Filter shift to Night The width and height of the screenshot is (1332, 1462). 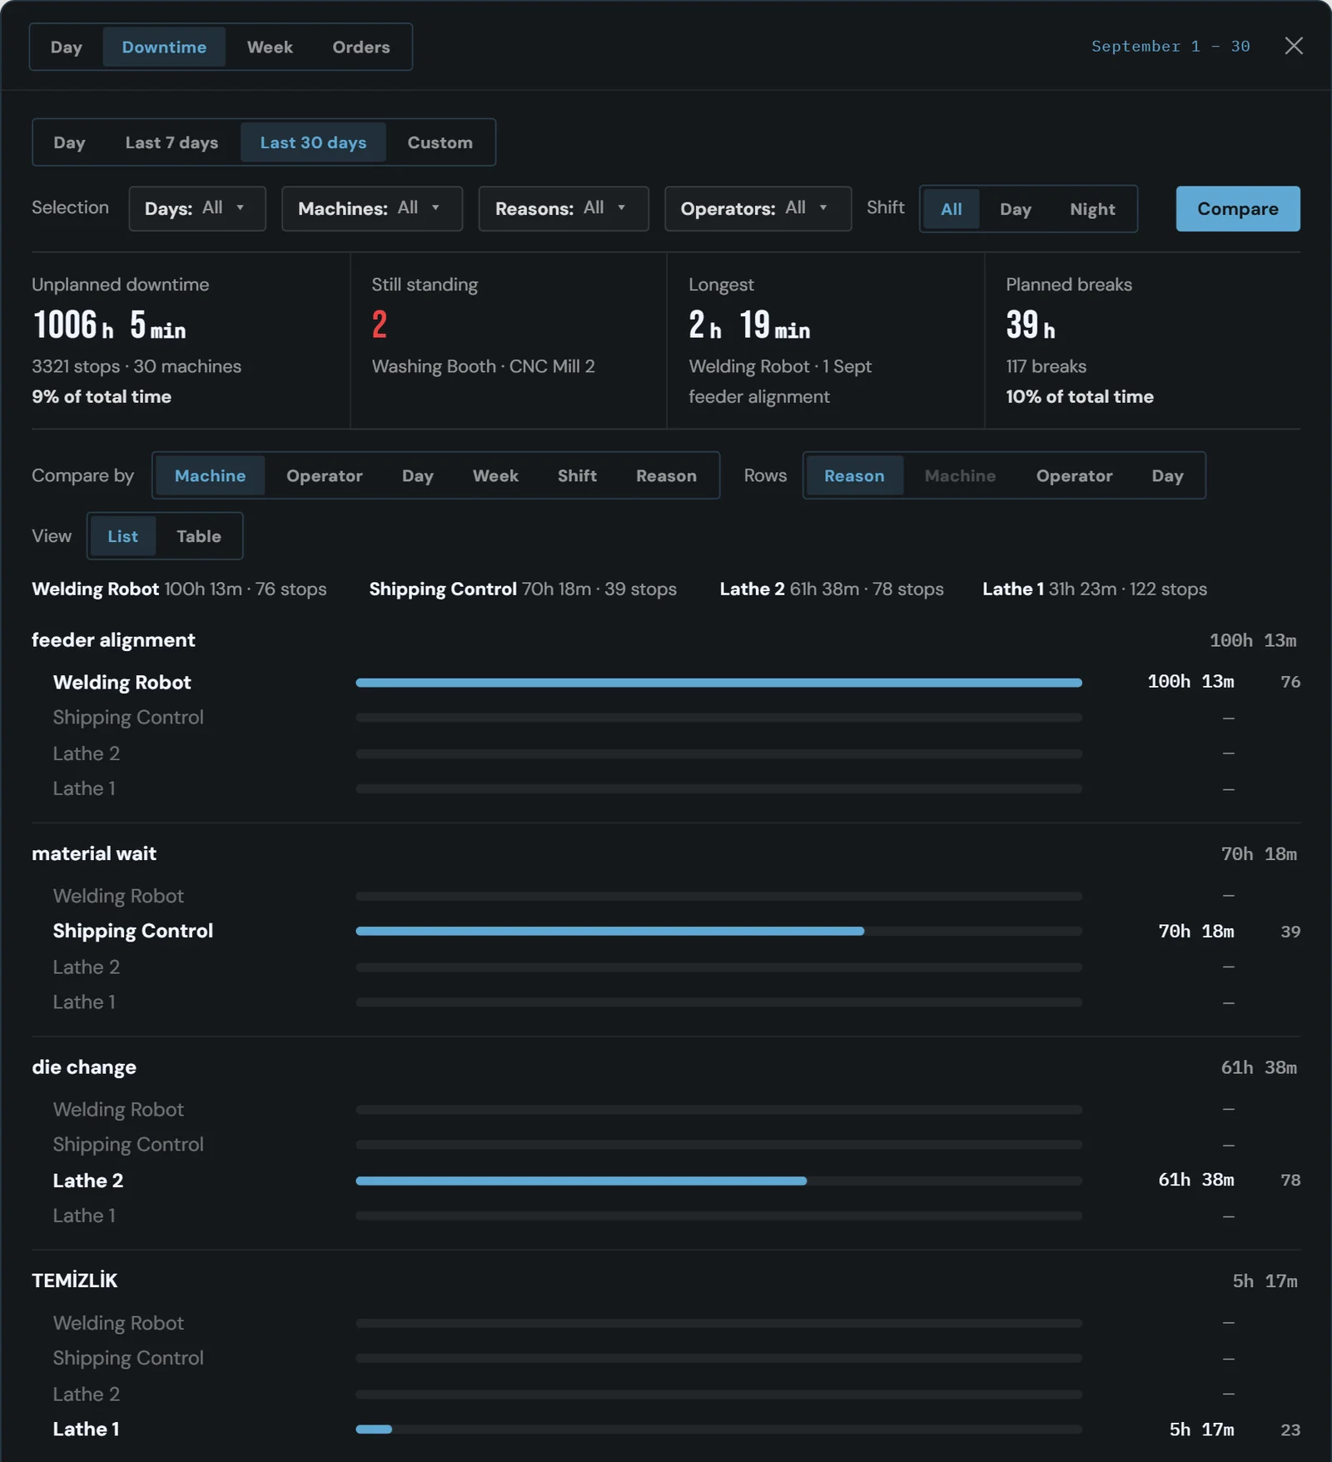[1092, 209]
